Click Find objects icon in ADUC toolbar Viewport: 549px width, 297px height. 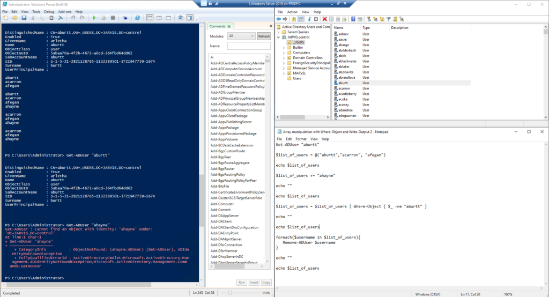(395, 19)
